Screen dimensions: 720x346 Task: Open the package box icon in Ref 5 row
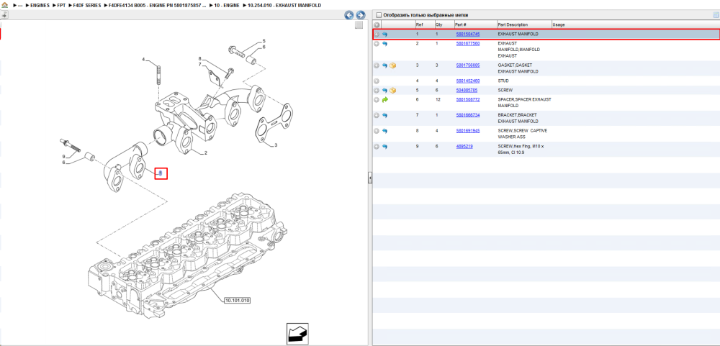392,91
